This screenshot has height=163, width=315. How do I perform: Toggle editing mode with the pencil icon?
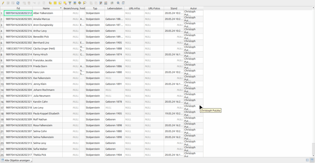pos(3,3)
